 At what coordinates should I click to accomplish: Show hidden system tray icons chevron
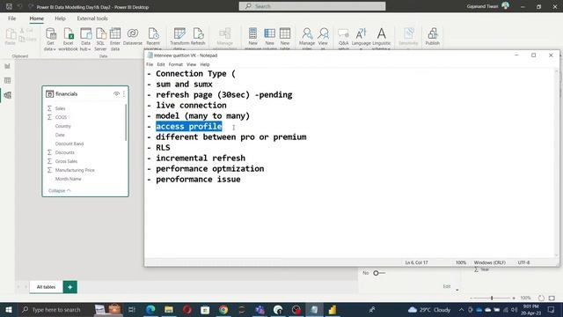click(x=461, y=309)
